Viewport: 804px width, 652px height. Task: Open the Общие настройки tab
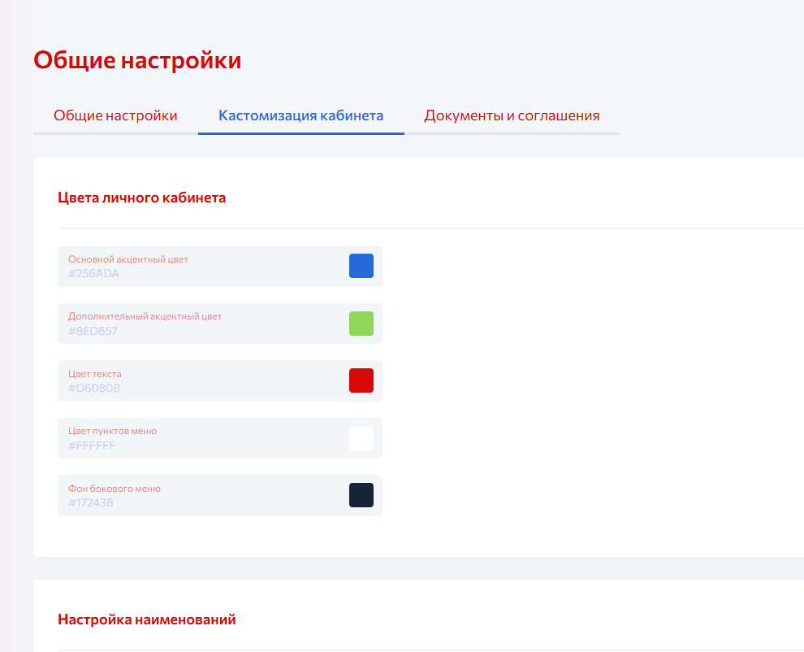pyautogui.click(x=115, y=115)
